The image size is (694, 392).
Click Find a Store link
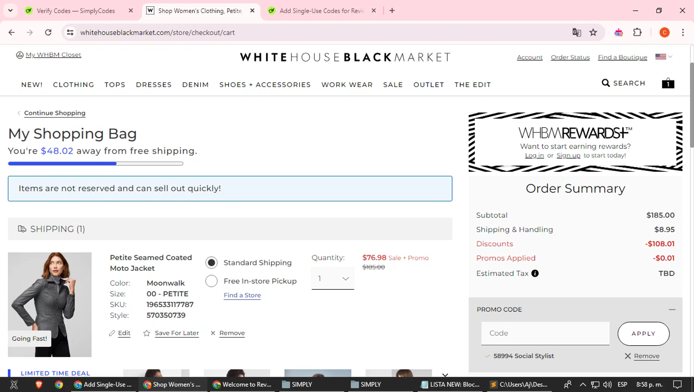pyautogui.click(x=242, y=295)
